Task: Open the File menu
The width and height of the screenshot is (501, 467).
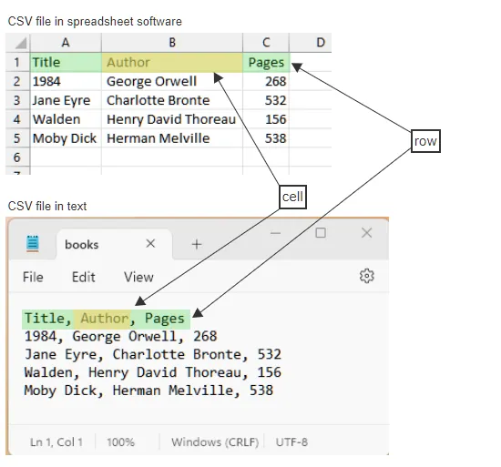Action: tap(33, 277)
